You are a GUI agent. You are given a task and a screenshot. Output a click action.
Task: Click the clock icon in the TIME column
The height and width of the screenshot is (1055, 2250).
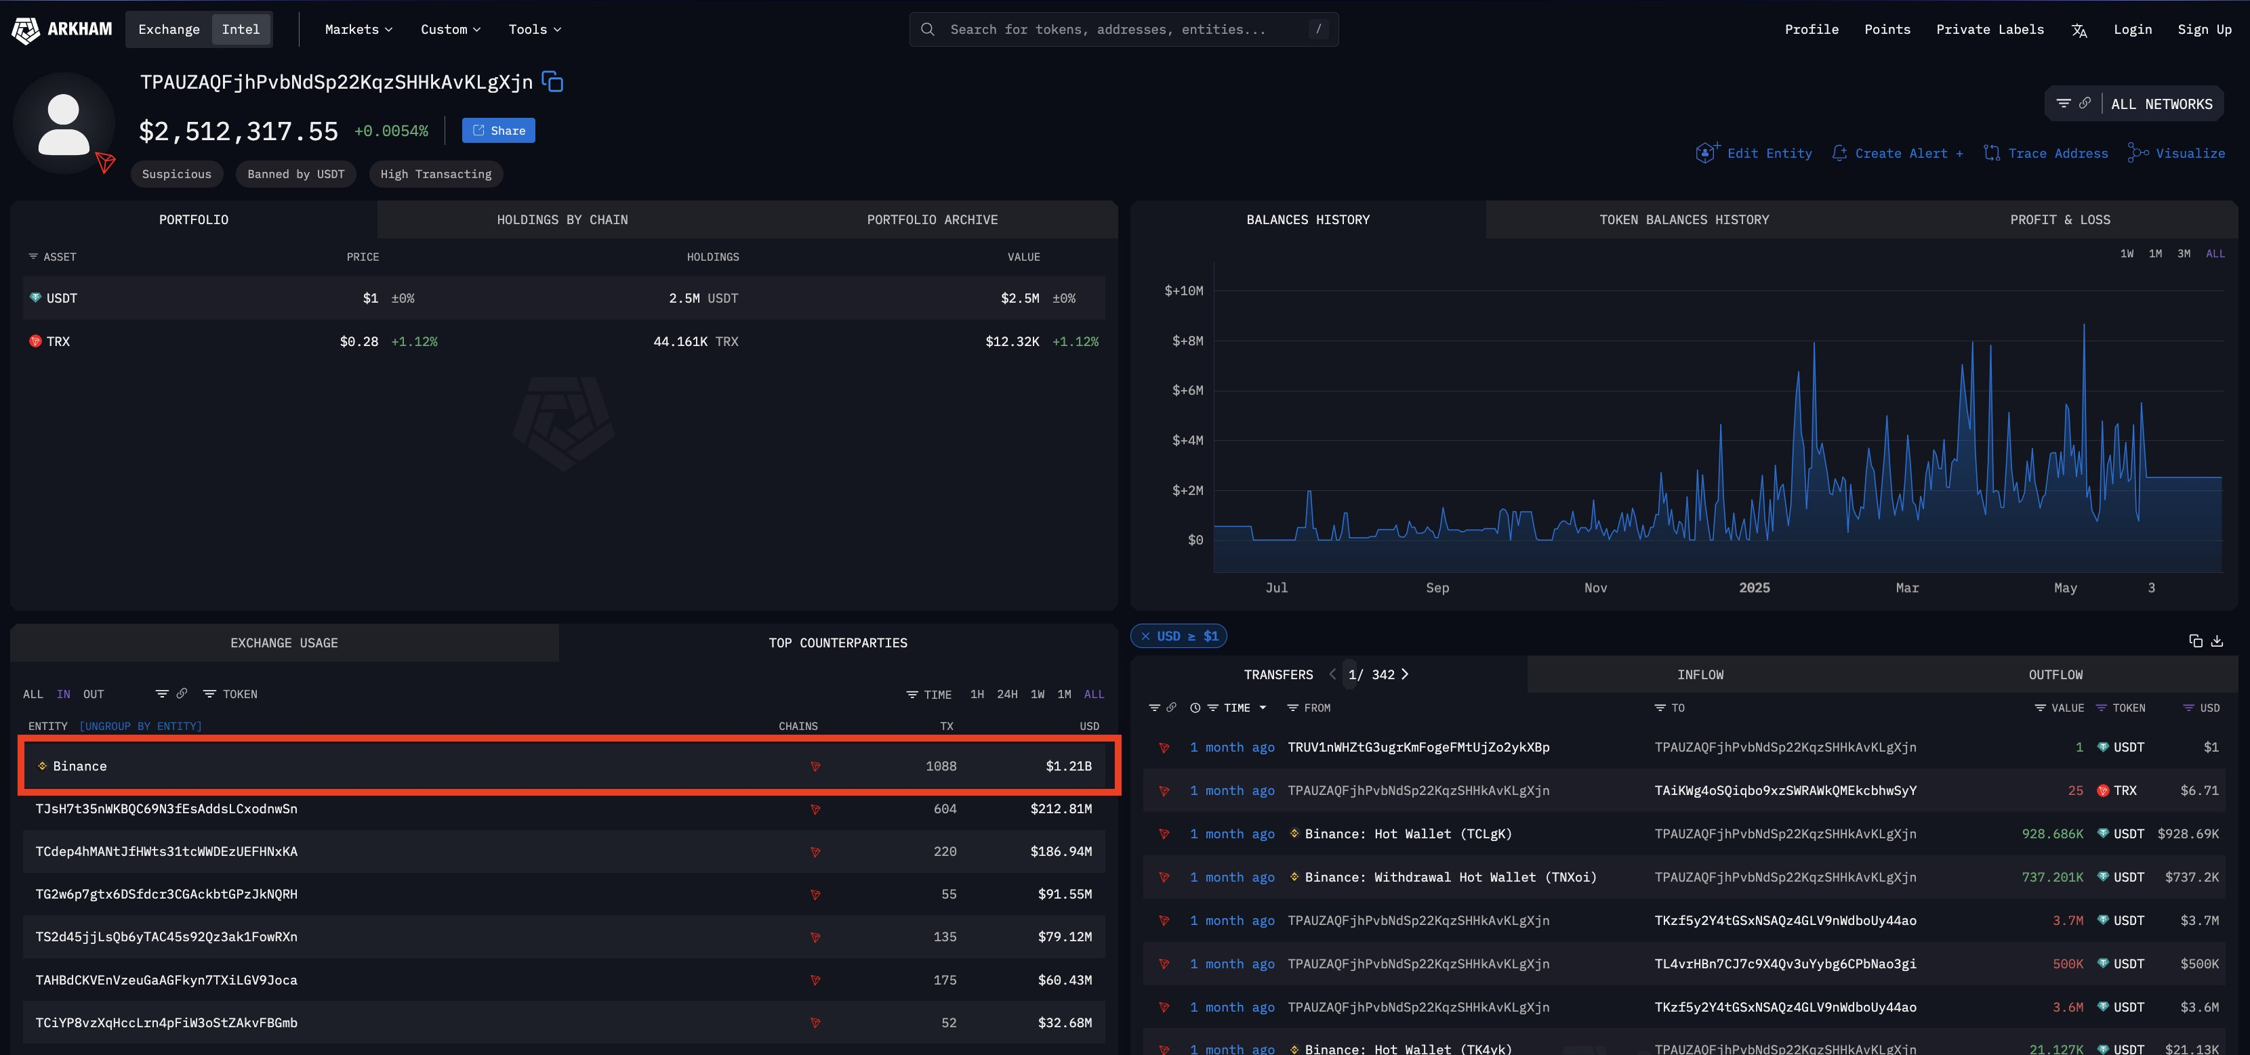pyautogui.click(x=1195, y=708)
